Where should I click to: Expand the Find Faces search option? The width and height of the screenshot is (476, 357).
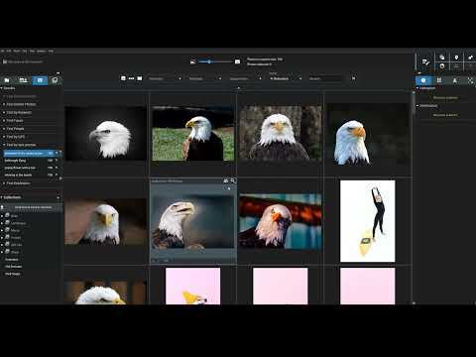(15, 121)
